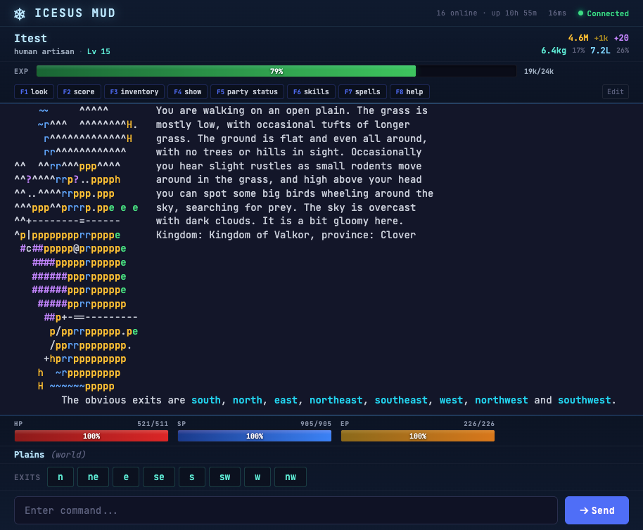
Task: Look around using the F1 look button
Action: (x=33, y=91)
